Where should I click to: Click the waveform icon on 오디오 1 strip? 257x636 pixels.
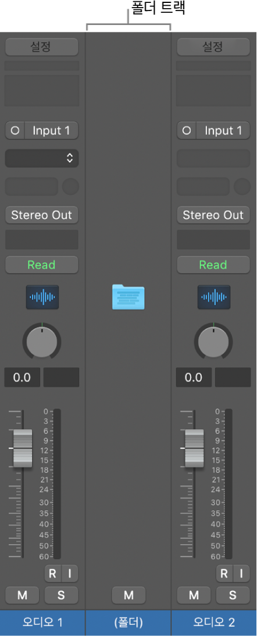tap(42, 297)
